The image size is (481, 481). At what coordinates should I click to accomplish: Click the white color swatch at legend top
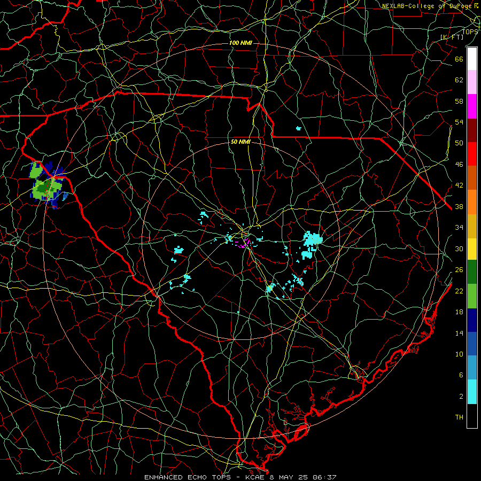(472, 59)
